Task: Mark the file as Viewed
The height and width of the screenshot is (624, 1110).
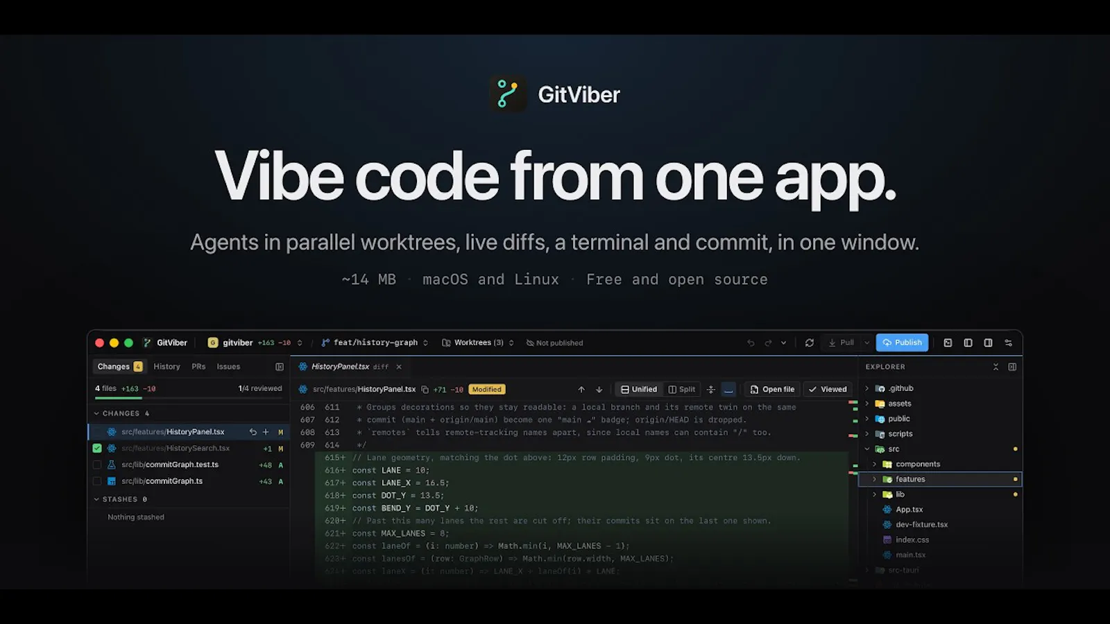Action: click(x=828, y=390)
